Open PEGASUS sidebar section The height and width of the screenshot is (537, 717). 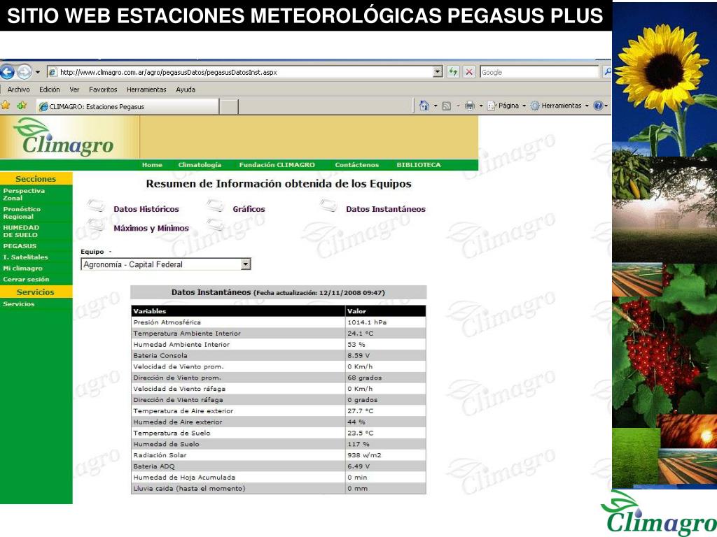tap(20, 245)
